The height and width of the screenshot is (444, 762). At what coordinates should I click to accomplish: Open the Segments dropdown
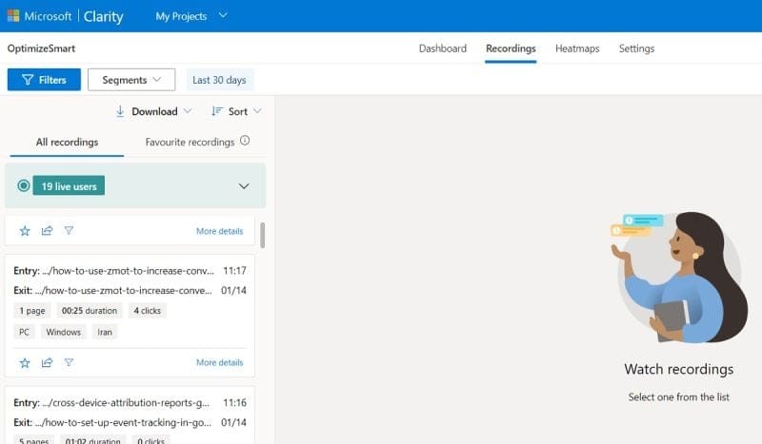[131, 80]
